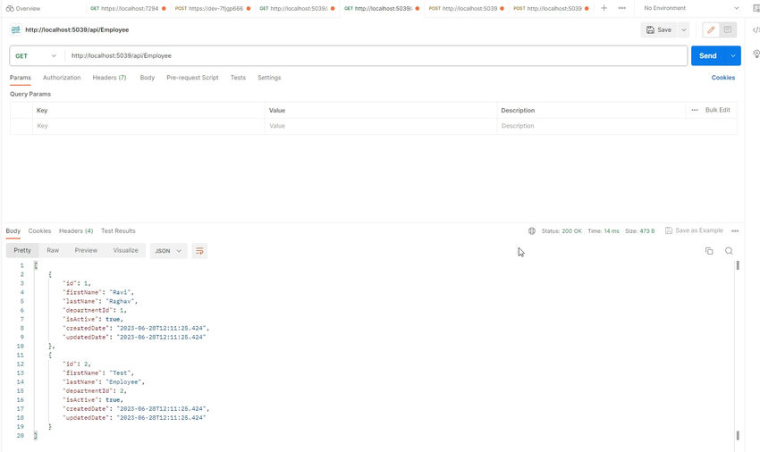
Task: Click Bulk Edit for query params
Action: click(717, 110)
